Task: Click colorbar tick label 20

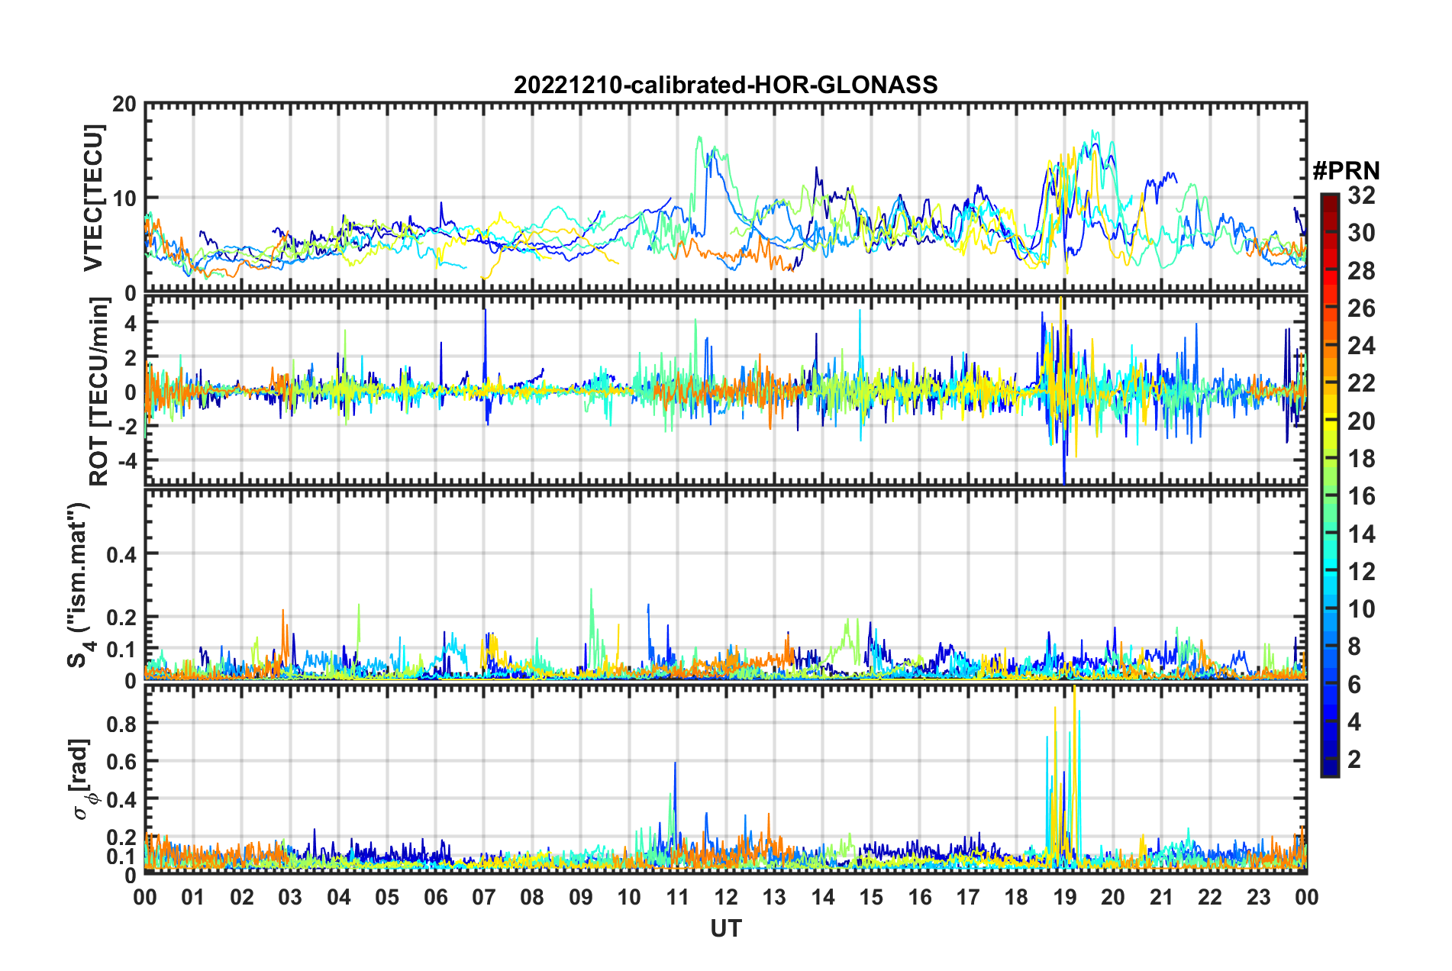Action: click(1360, 421)
